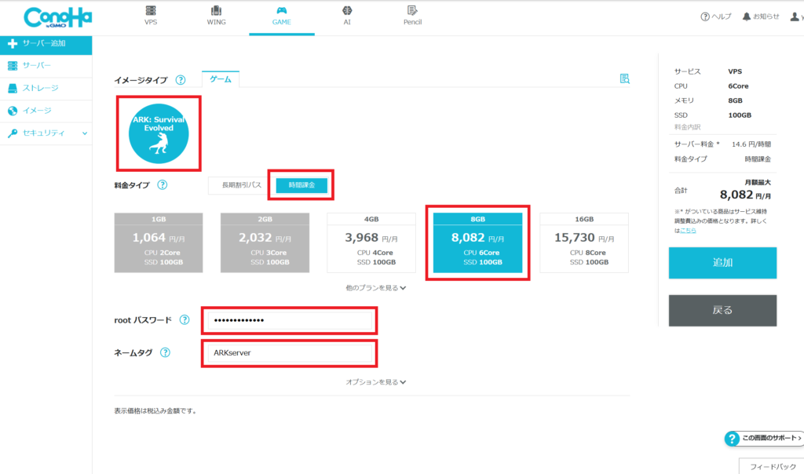804x474 pixels.
Task: Expand オプションを見る options section
Action: click(x=376, y=382)
